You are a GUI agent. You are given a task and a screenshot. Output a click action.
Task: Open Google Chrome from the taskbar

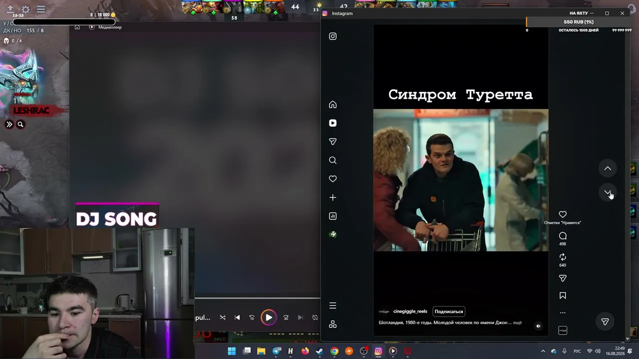(334, 351)
